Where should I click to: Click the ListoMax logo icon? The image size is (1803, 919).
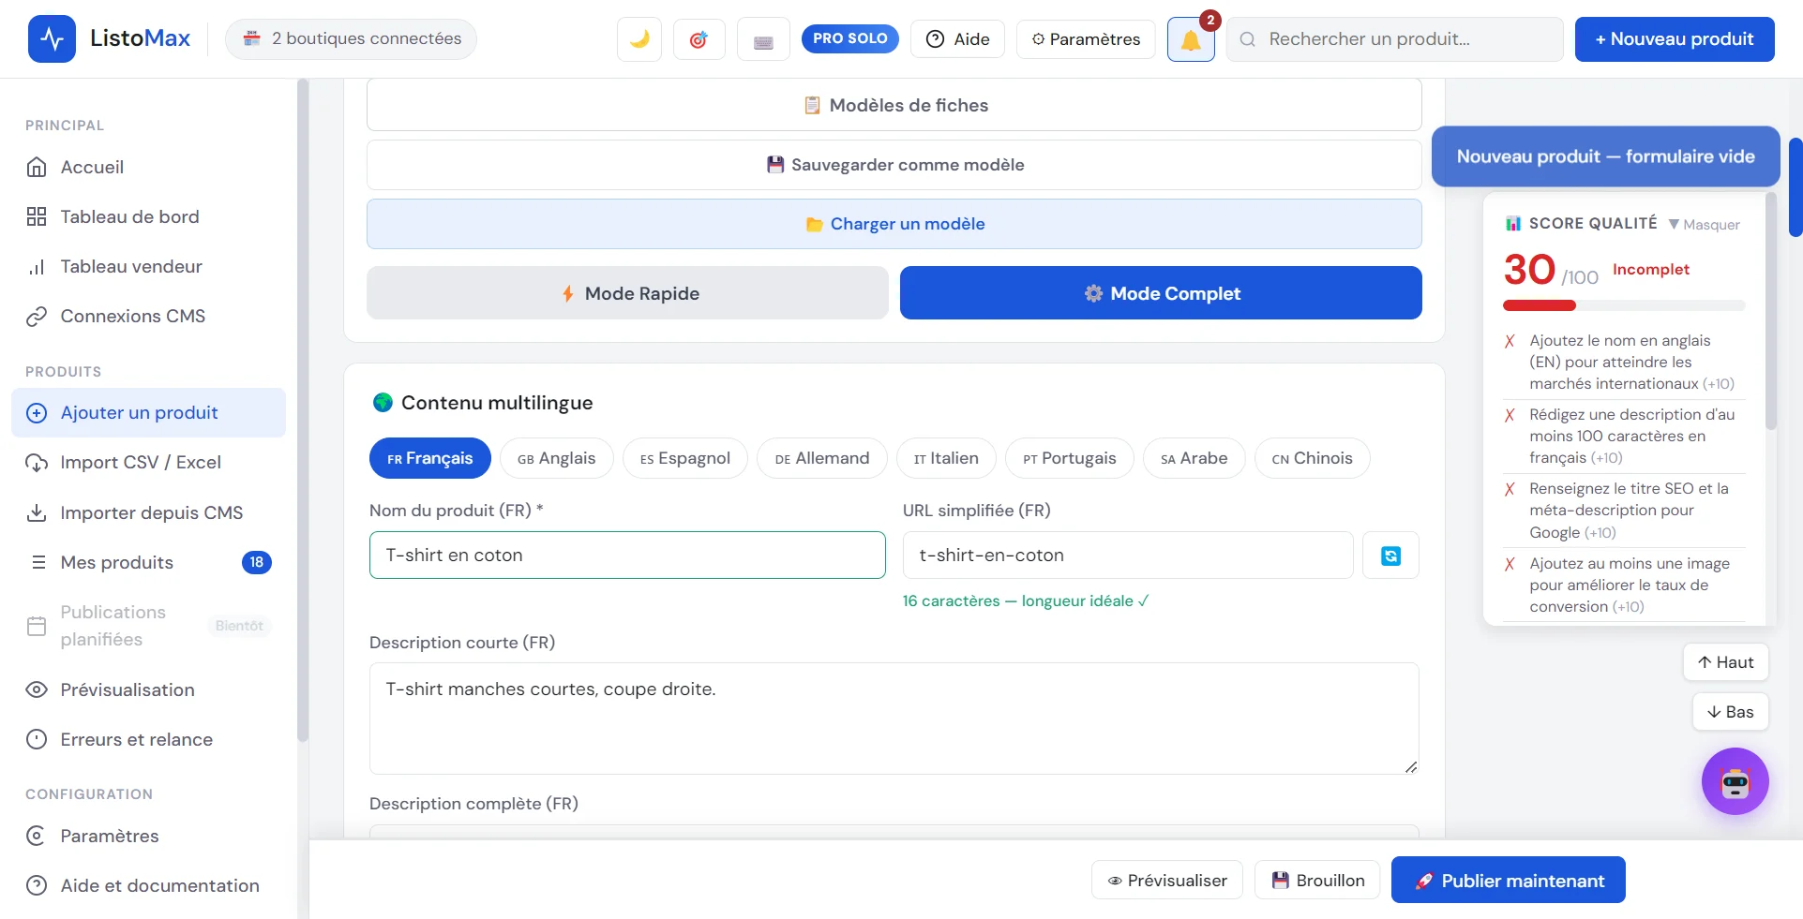click(x=52, y=39)
